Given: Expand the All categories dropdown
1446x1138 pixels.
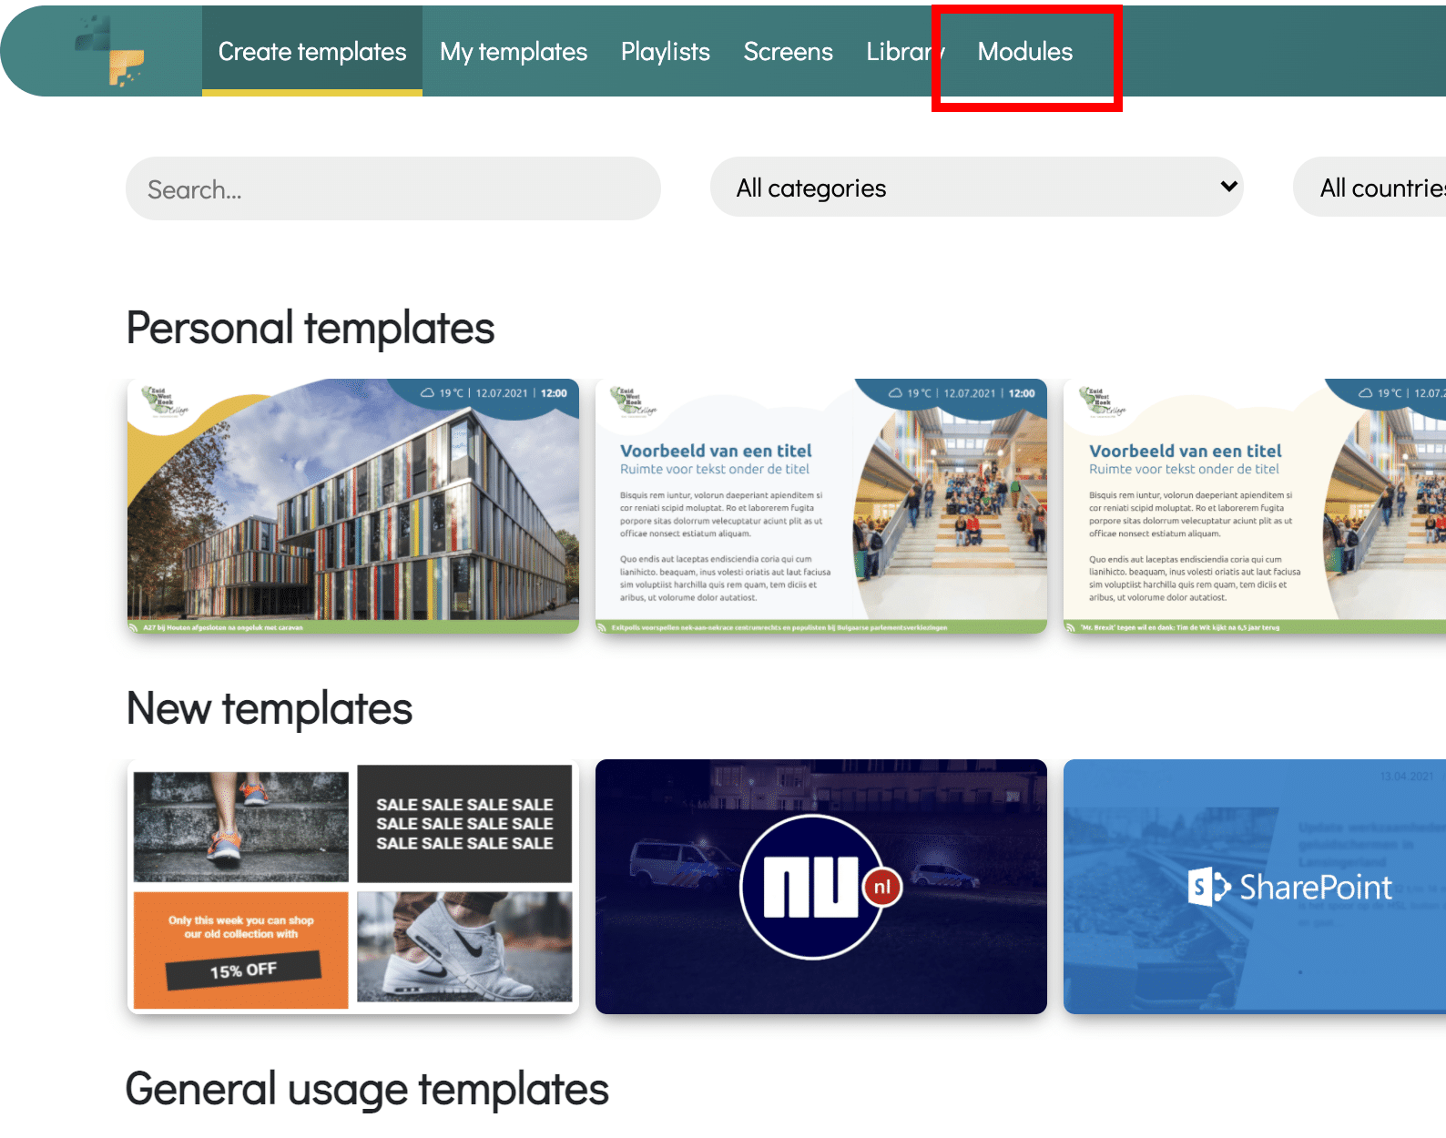Looking at the screenshot, I should (974, 188).
